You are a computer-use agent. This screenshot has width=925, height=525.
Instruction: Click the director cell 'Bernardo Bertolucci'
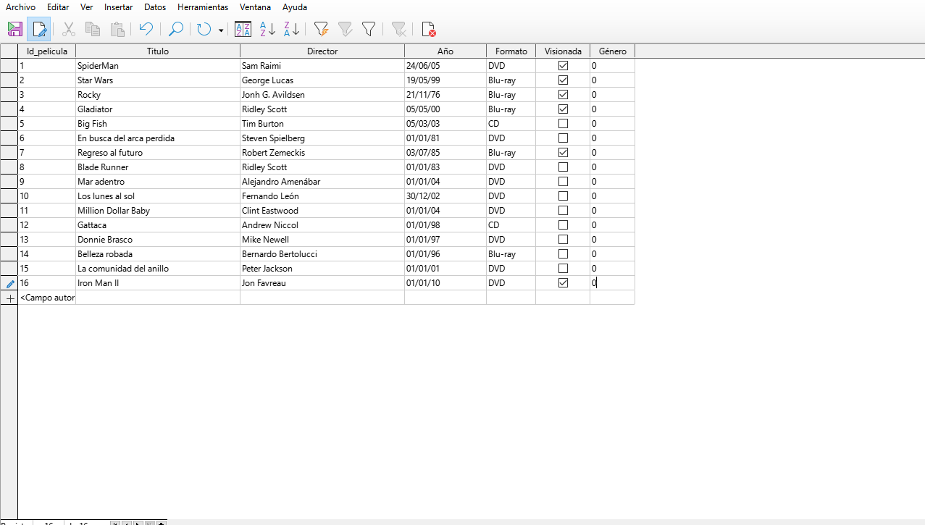point(322,254)
